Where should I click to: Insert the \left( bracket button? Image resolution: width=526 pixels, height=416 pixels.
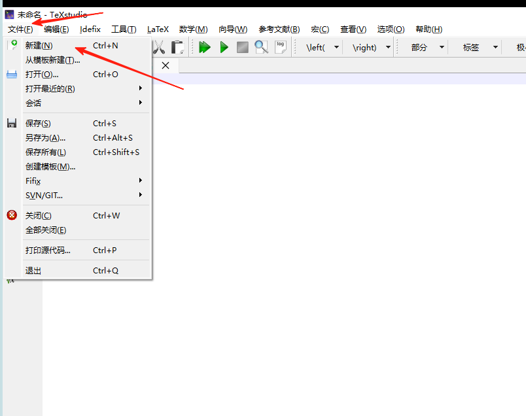(x=315, y=48)
